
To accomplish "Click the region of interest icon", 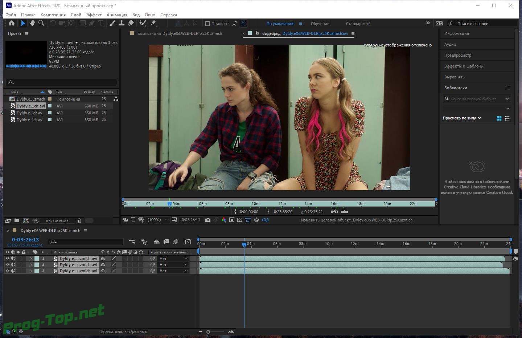I will (x=232, y=220).
